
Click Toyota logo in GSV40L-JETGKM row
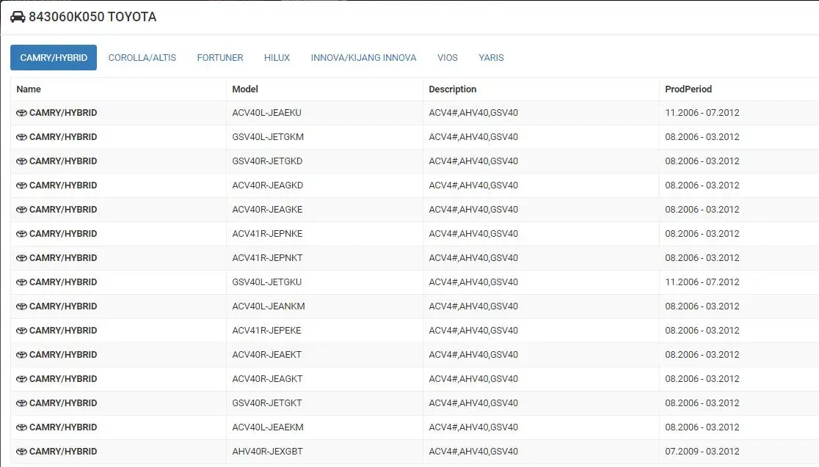tap(21, 137)
